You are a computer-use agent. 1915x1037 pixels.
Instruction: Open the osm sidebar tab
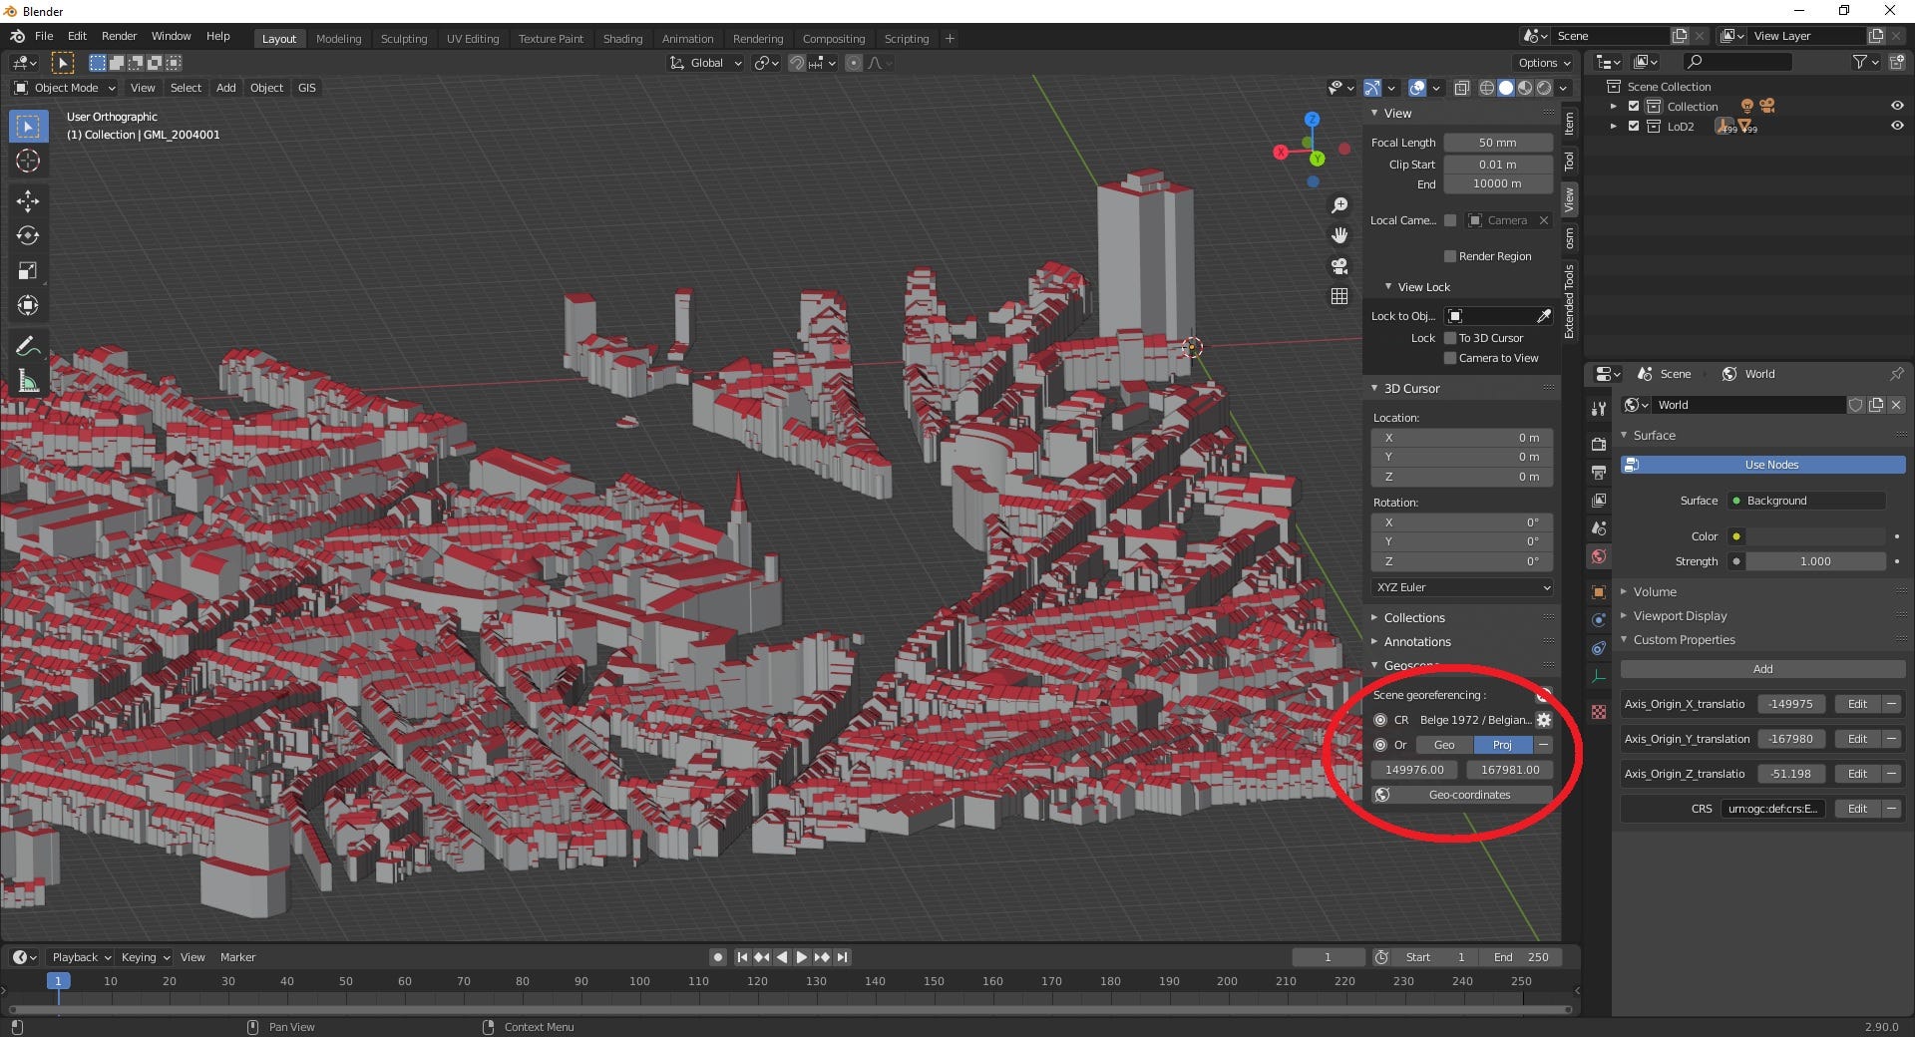1569,238
